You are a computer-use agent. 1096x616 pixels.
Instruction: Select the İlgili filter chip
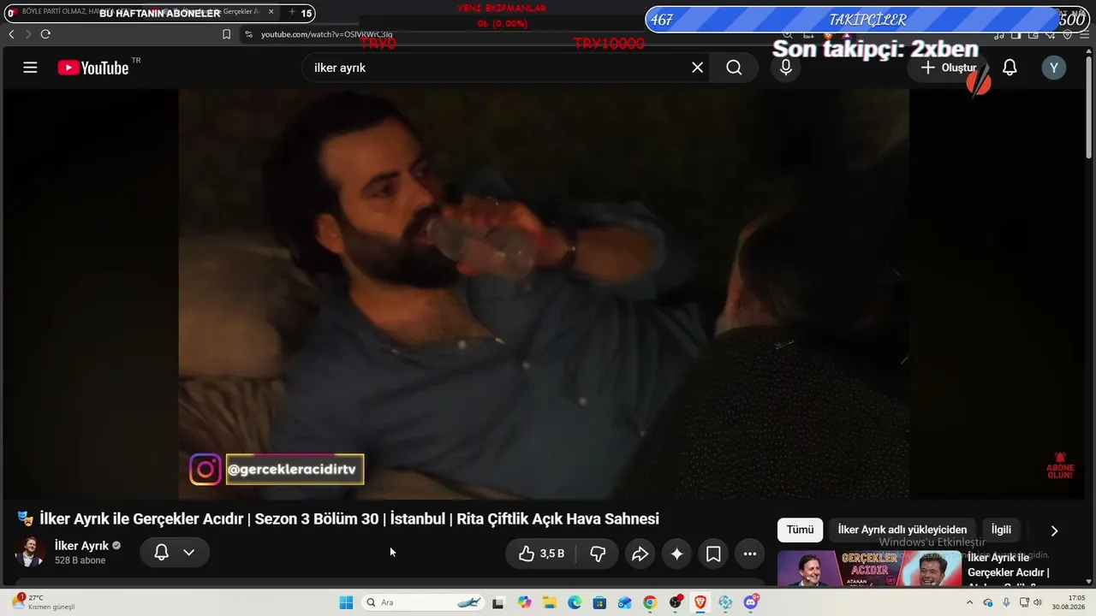coord(1001,530)
